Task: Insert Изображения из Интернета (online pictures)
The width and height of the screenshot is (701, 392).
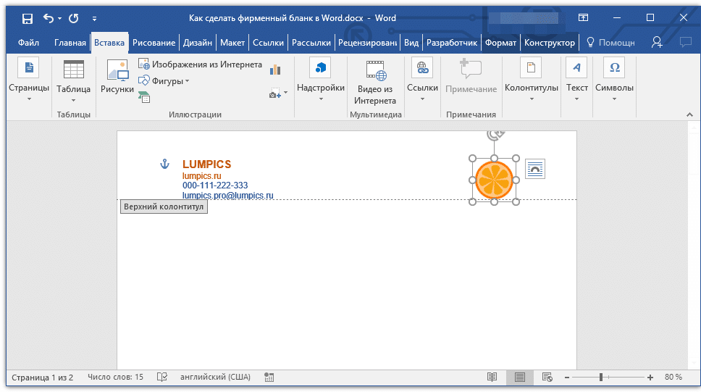Action: 200,64
